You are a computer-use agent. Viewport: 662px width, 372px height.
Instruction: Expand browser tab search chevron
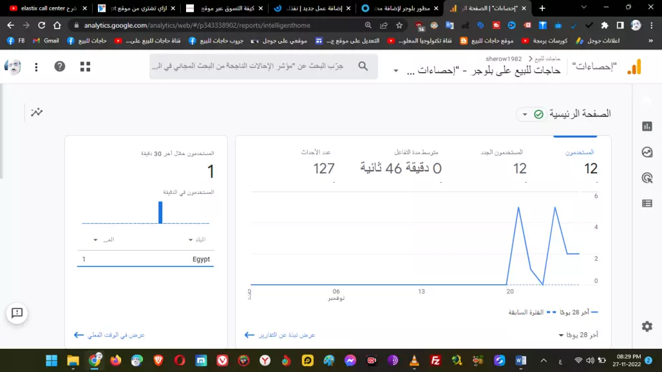(584, 7)
